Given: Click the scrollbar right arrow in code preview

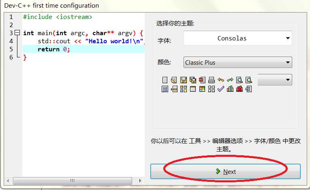Looking at the screenshot, I should tap(140, 181).
